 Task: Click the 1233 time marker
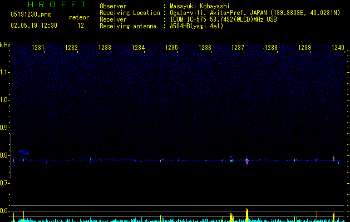pyautogui.click(x=105, y=48)
